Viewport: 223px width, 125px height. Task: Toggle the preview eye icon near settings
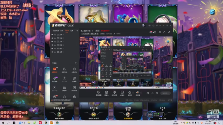tap(152, 93)
